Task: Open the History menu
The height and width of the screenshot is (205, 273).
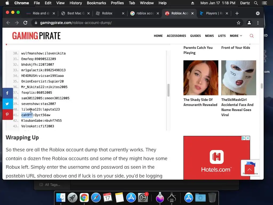Action: [76, 3]
